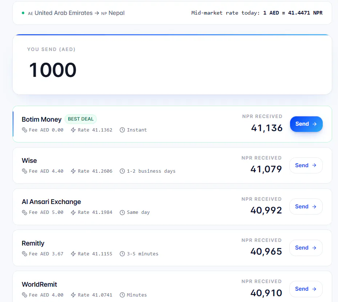
Task: Click the clock icon beside Instant
Action: (122, 130)
